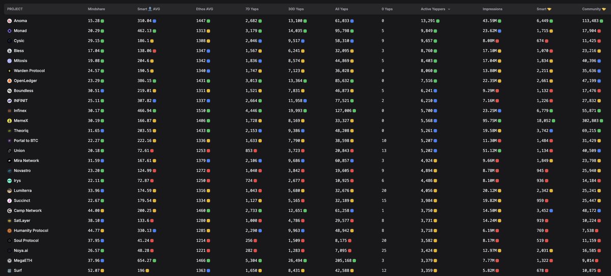Select Soul Protocol's Smart AVG value 41.24

point(143,240)
